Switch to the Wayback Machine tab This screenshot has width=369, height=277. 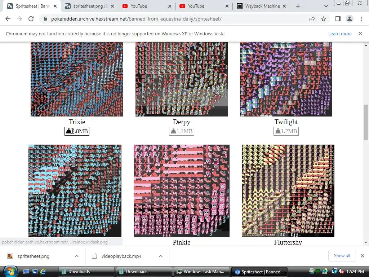point(261,6)
